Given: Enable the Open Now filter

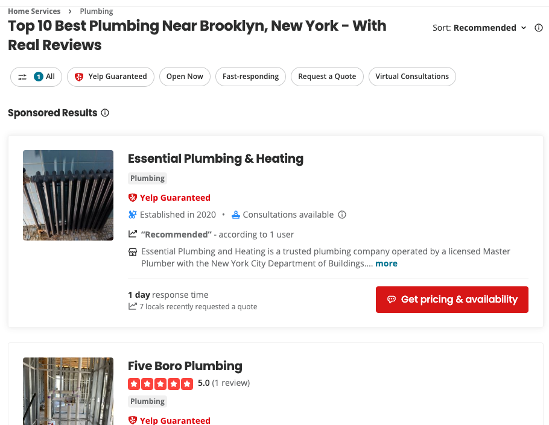Looking at the screenshot, I should pyautogui.click(x=185, y=77).
